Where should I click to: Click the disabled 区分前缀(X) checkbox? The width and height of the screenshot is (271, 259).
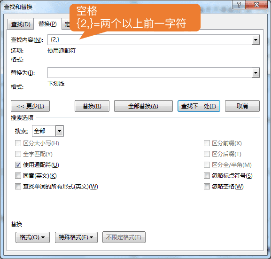click(x=207, y=143)
